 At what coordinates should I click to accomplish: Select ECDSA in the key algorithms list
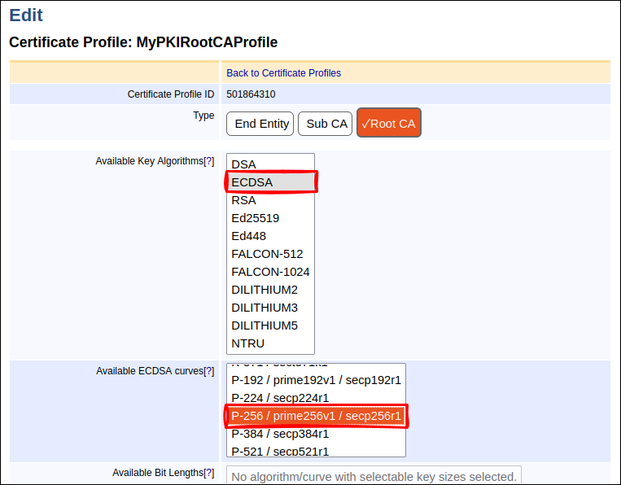click(x=252, y=182)
